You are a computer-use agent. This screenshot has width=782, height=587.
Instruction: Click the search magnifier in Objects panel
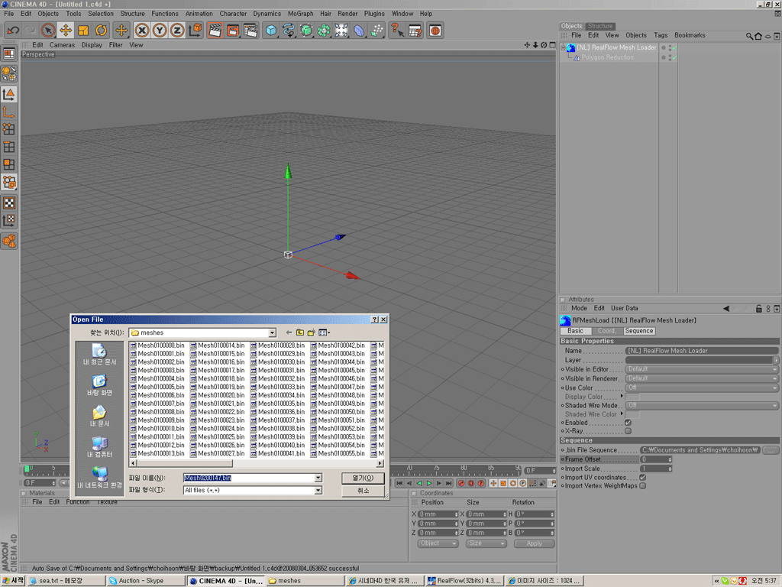749,36
